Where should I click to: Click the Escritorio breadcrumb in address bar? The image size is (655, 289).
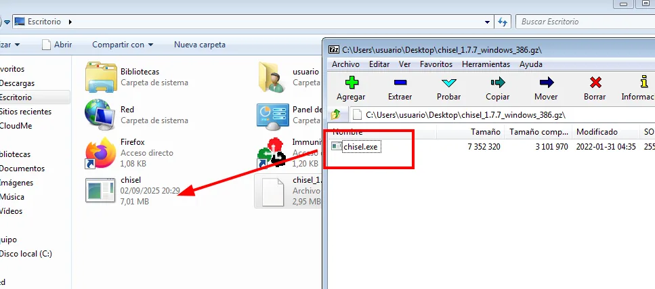(x=44, y=22)
